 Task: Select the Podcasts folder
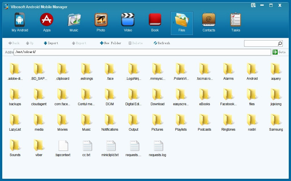tap(205, 123)
